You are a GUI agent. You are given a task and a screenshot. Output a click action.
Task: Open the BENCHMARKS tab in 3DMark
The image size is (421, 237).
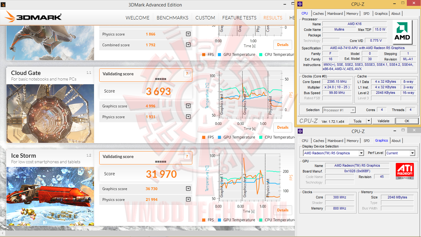tap(172, 18)
